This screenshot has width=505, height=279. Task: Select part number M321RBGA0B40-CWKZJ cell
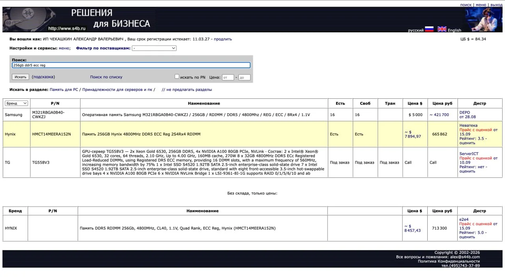(55, 115)
